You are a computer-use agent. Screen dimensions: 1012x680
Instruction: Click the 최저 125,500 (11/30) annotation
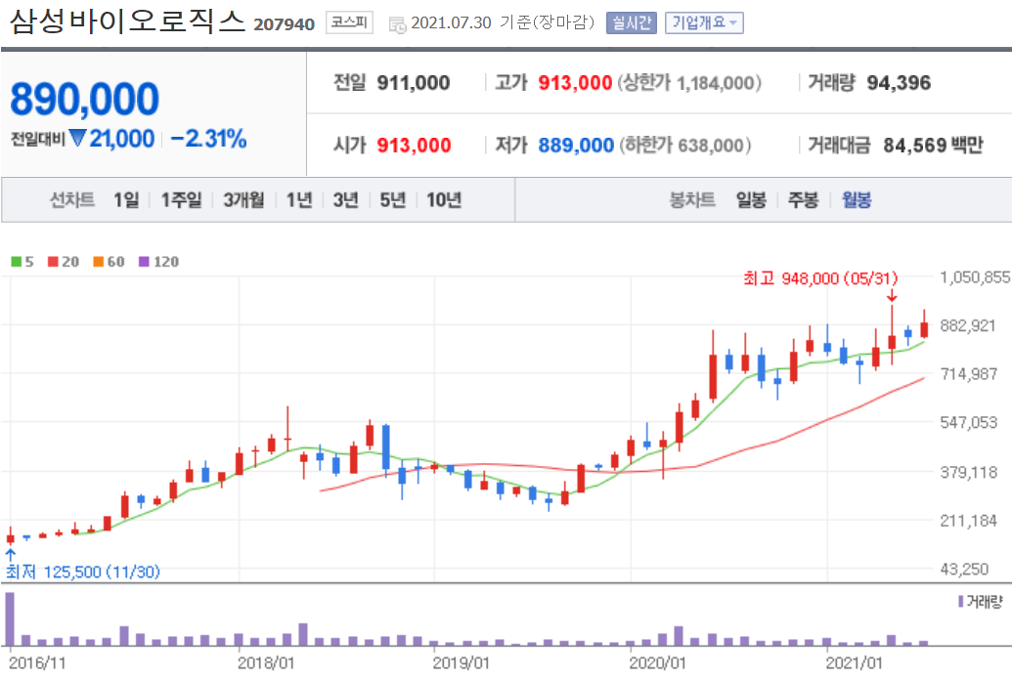click(x=82, y=572)
